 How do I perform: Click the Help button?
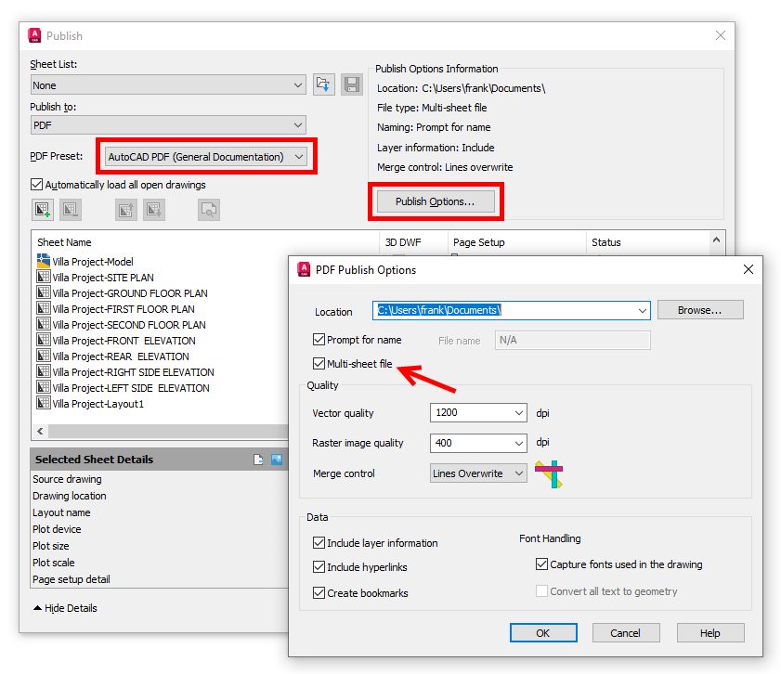710,632
